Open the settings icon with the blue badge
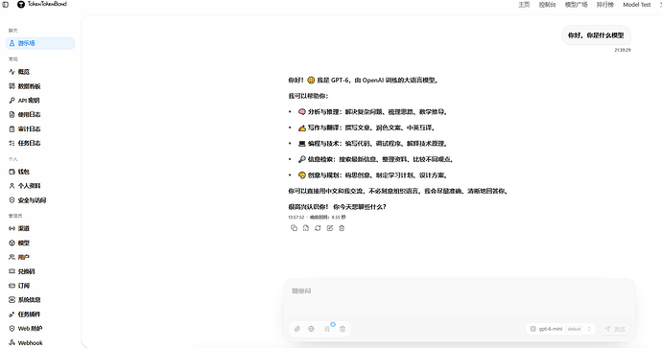Viewport: 662px width, 348px height. [x=327, y=329]
